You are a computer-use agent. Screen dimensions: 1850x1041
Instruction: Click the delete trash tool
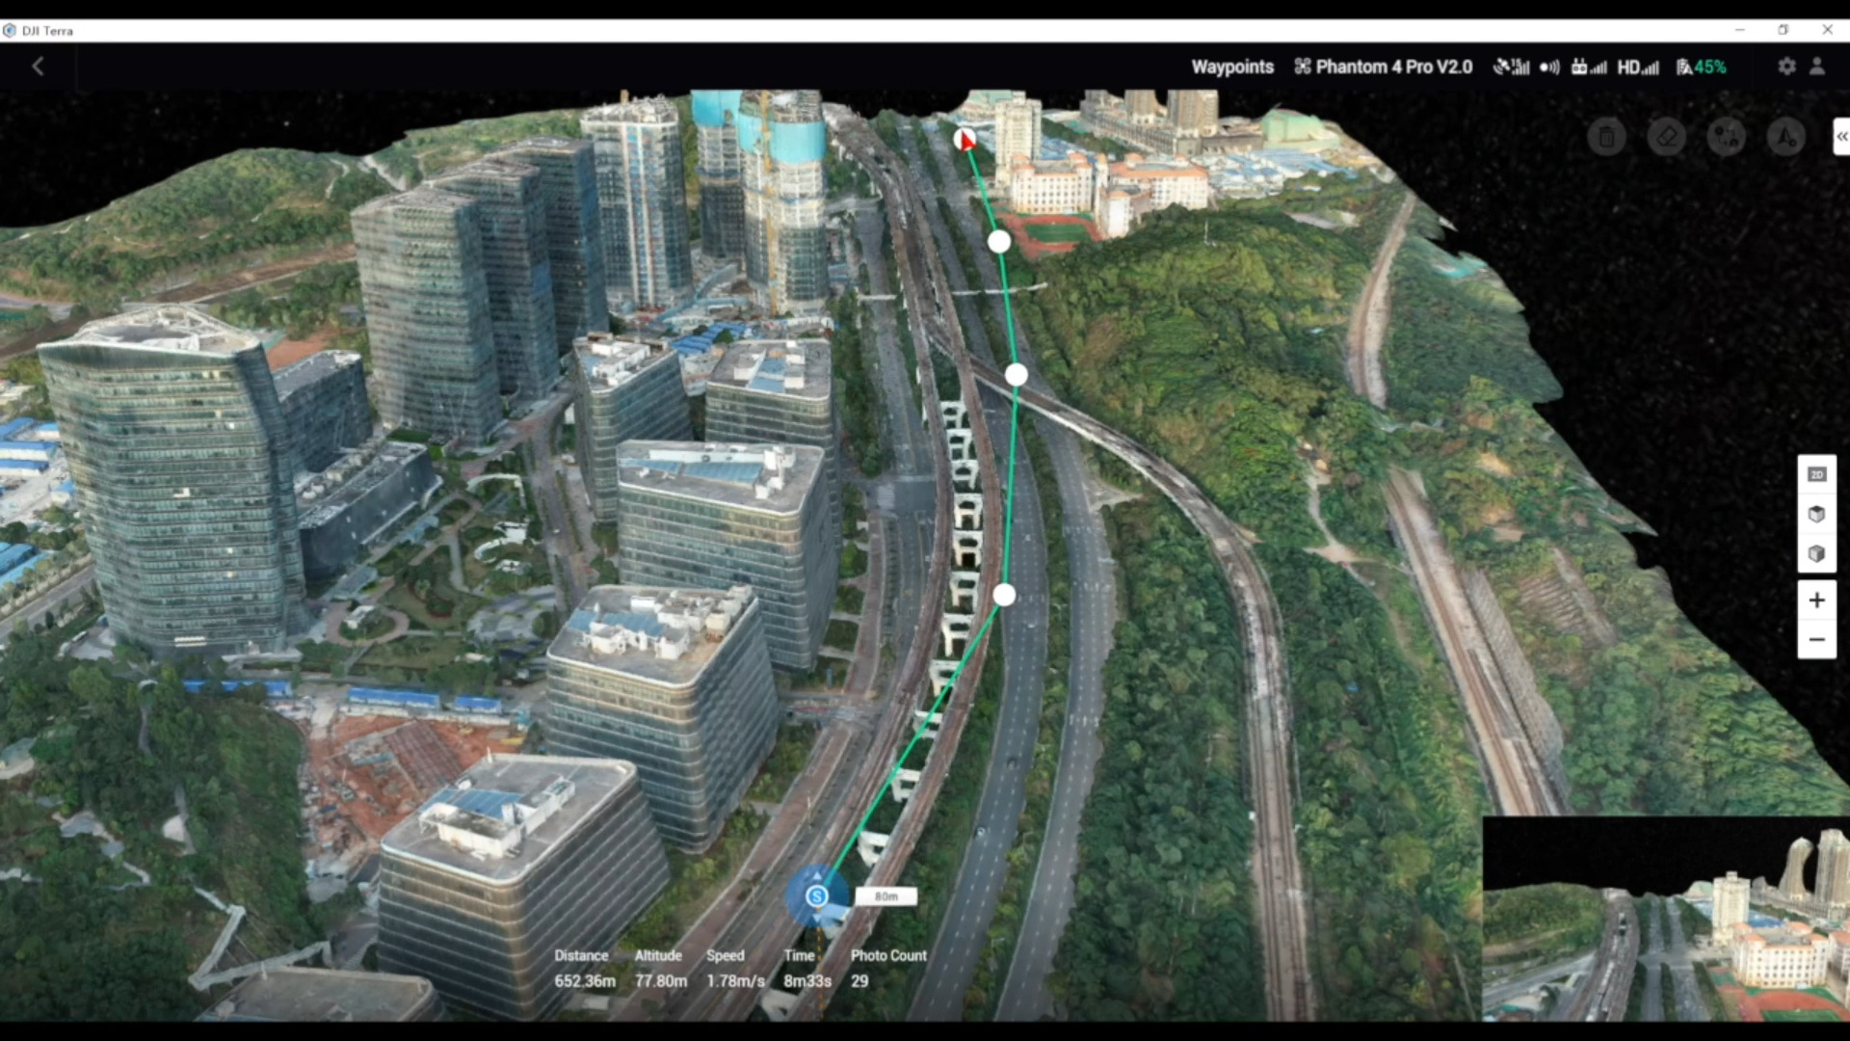pos(1606,137)
